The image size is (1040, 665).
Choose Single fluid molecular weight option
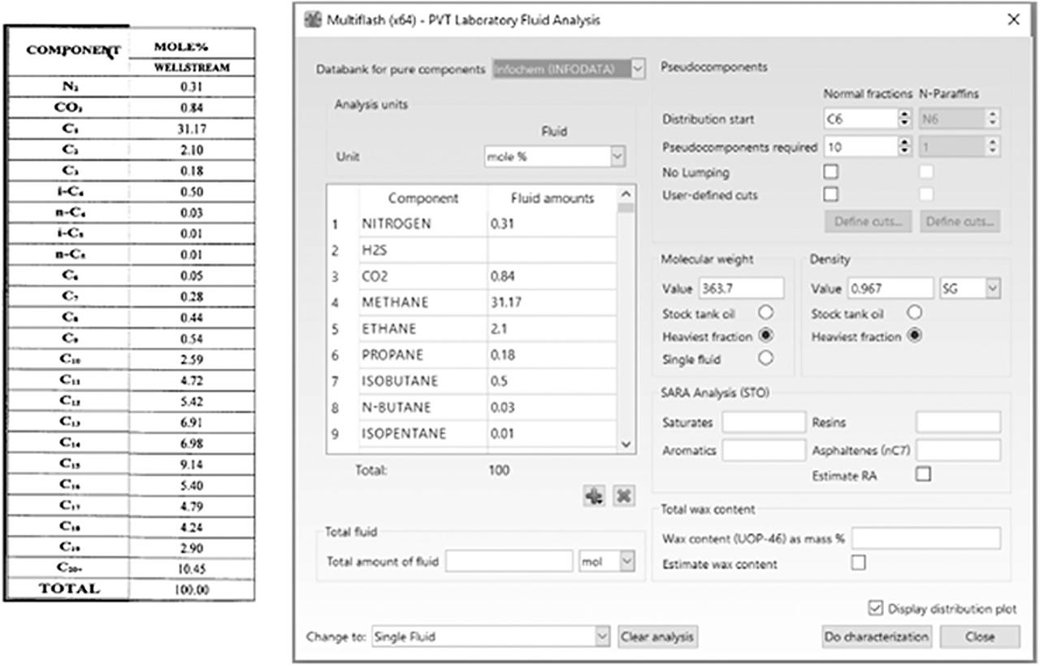(765, 358)
